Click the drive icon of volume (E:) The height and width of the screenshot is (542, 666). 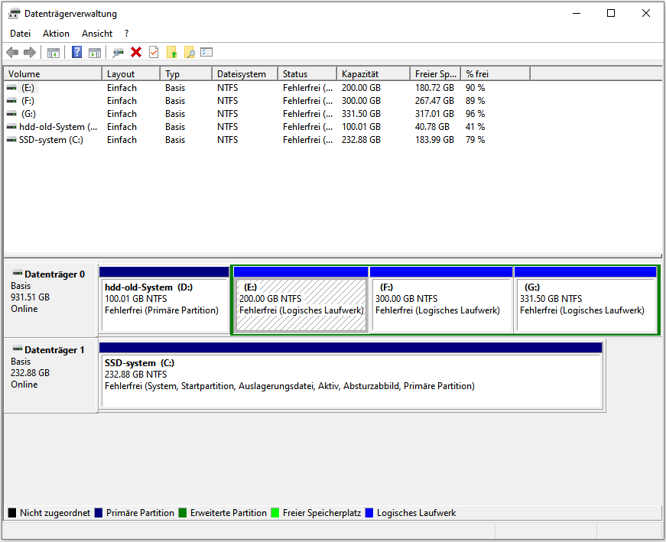[x=11, y=88]
